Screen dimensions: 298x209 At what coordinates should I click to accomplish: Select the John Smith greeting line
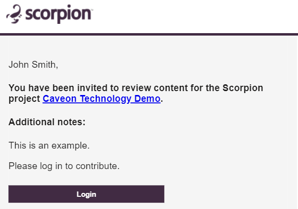[x=33, y=65]
